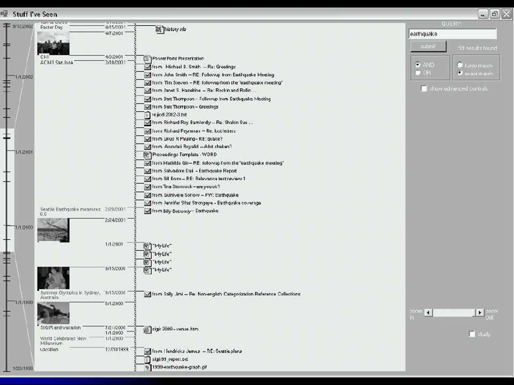The width and height of the screenshot is (514, 385).
Task: Open mail icon for Followup from Earthquake Meeting by Bart Thompson
Action: coord(148,99)
